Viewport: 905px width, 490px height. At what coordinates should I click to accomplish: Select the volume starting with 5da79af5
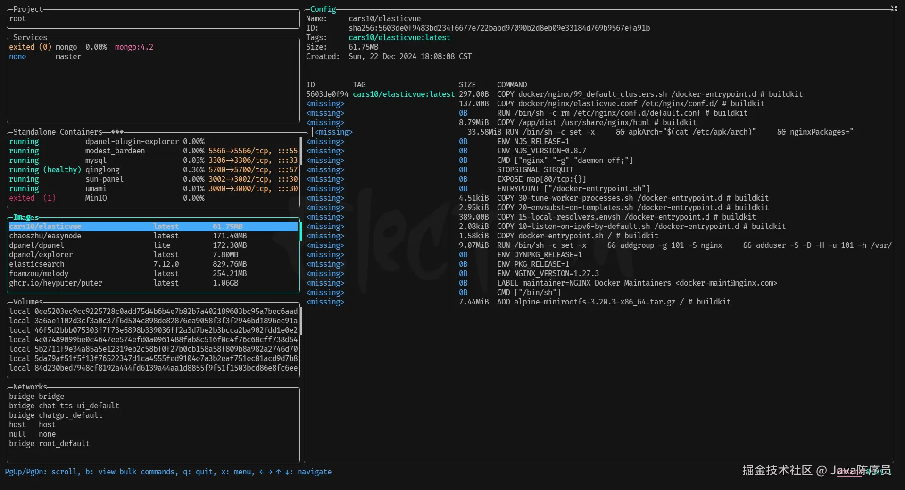pyautogui.click(x=153, y=358)
